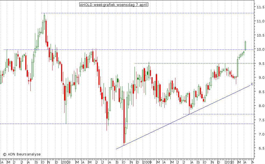Select the latest green candle above 10.0
Screen dimensions: 265x164
click(245, 45)
